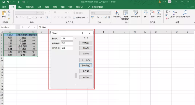Screen dimensions: 195x105
Task: Click the Clear eraser icon
Action: [x=166, y=18]
